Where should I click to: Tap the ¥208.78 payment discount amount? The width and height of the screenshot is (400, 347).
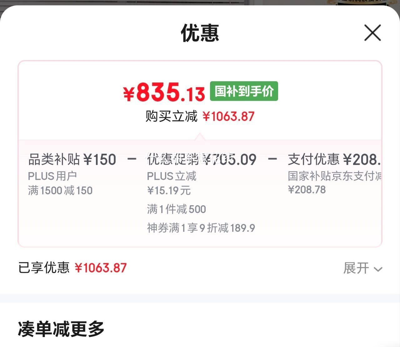[307, 190]
